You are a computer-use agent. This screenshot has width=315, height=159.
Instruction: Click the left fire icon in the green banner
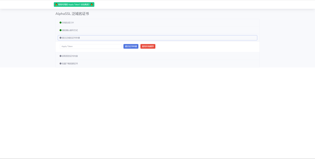56,5
